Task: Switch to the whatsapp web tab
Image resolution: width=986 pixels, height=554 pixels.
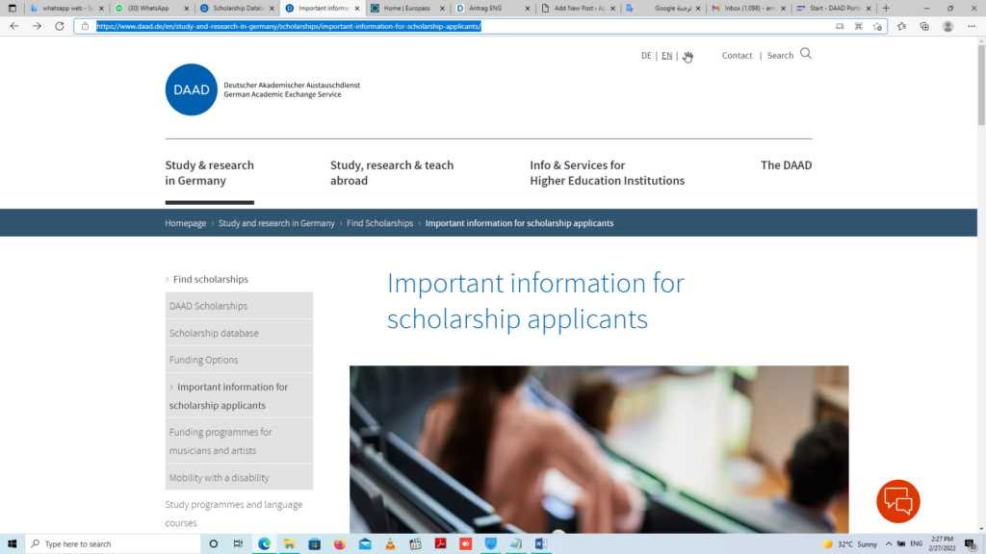Action: pyautogui.click(x=66, y=8)
